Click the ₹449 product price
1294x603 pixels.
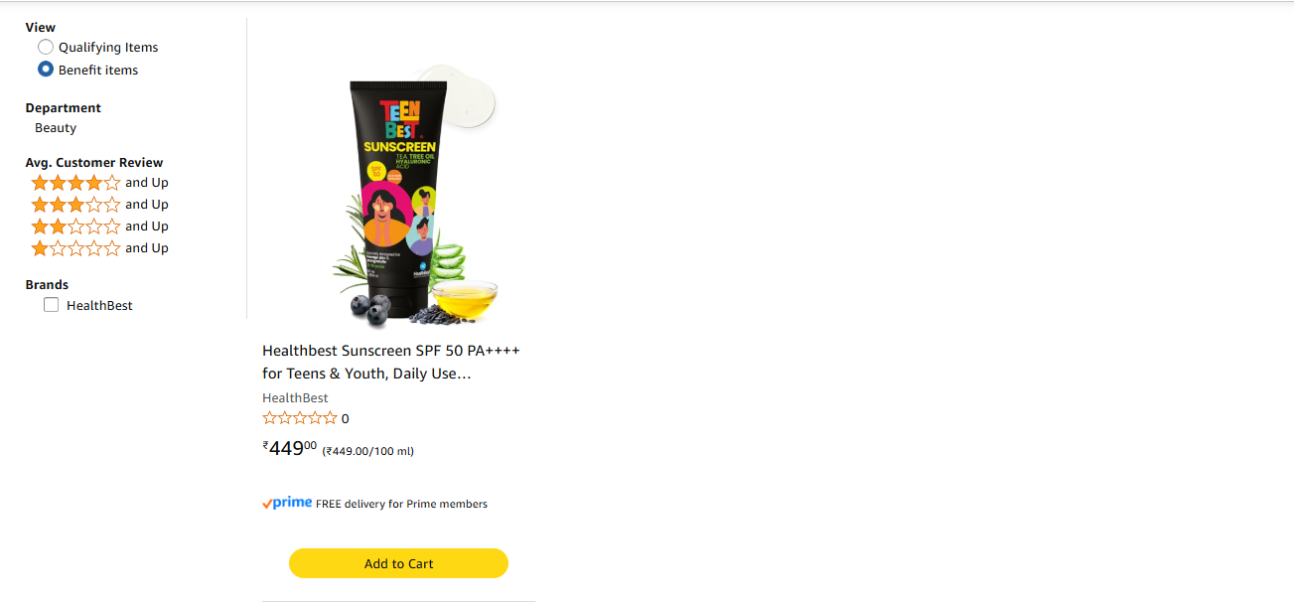(290, 448)
